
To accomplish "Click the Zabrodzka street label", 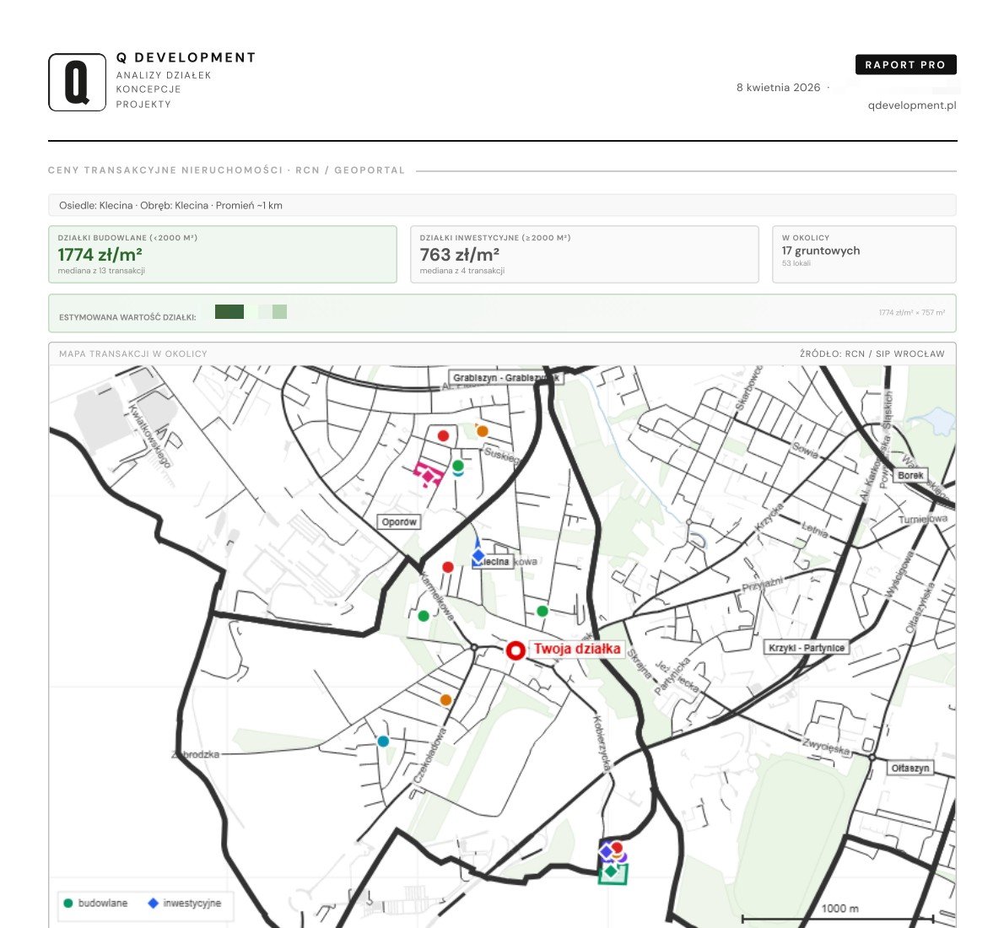I will (x=196, y=754).
